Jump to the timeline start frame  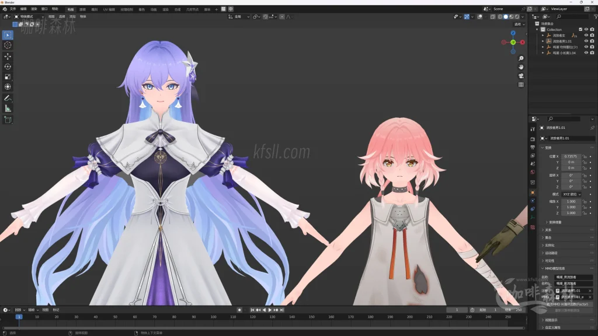pos(252,310)
